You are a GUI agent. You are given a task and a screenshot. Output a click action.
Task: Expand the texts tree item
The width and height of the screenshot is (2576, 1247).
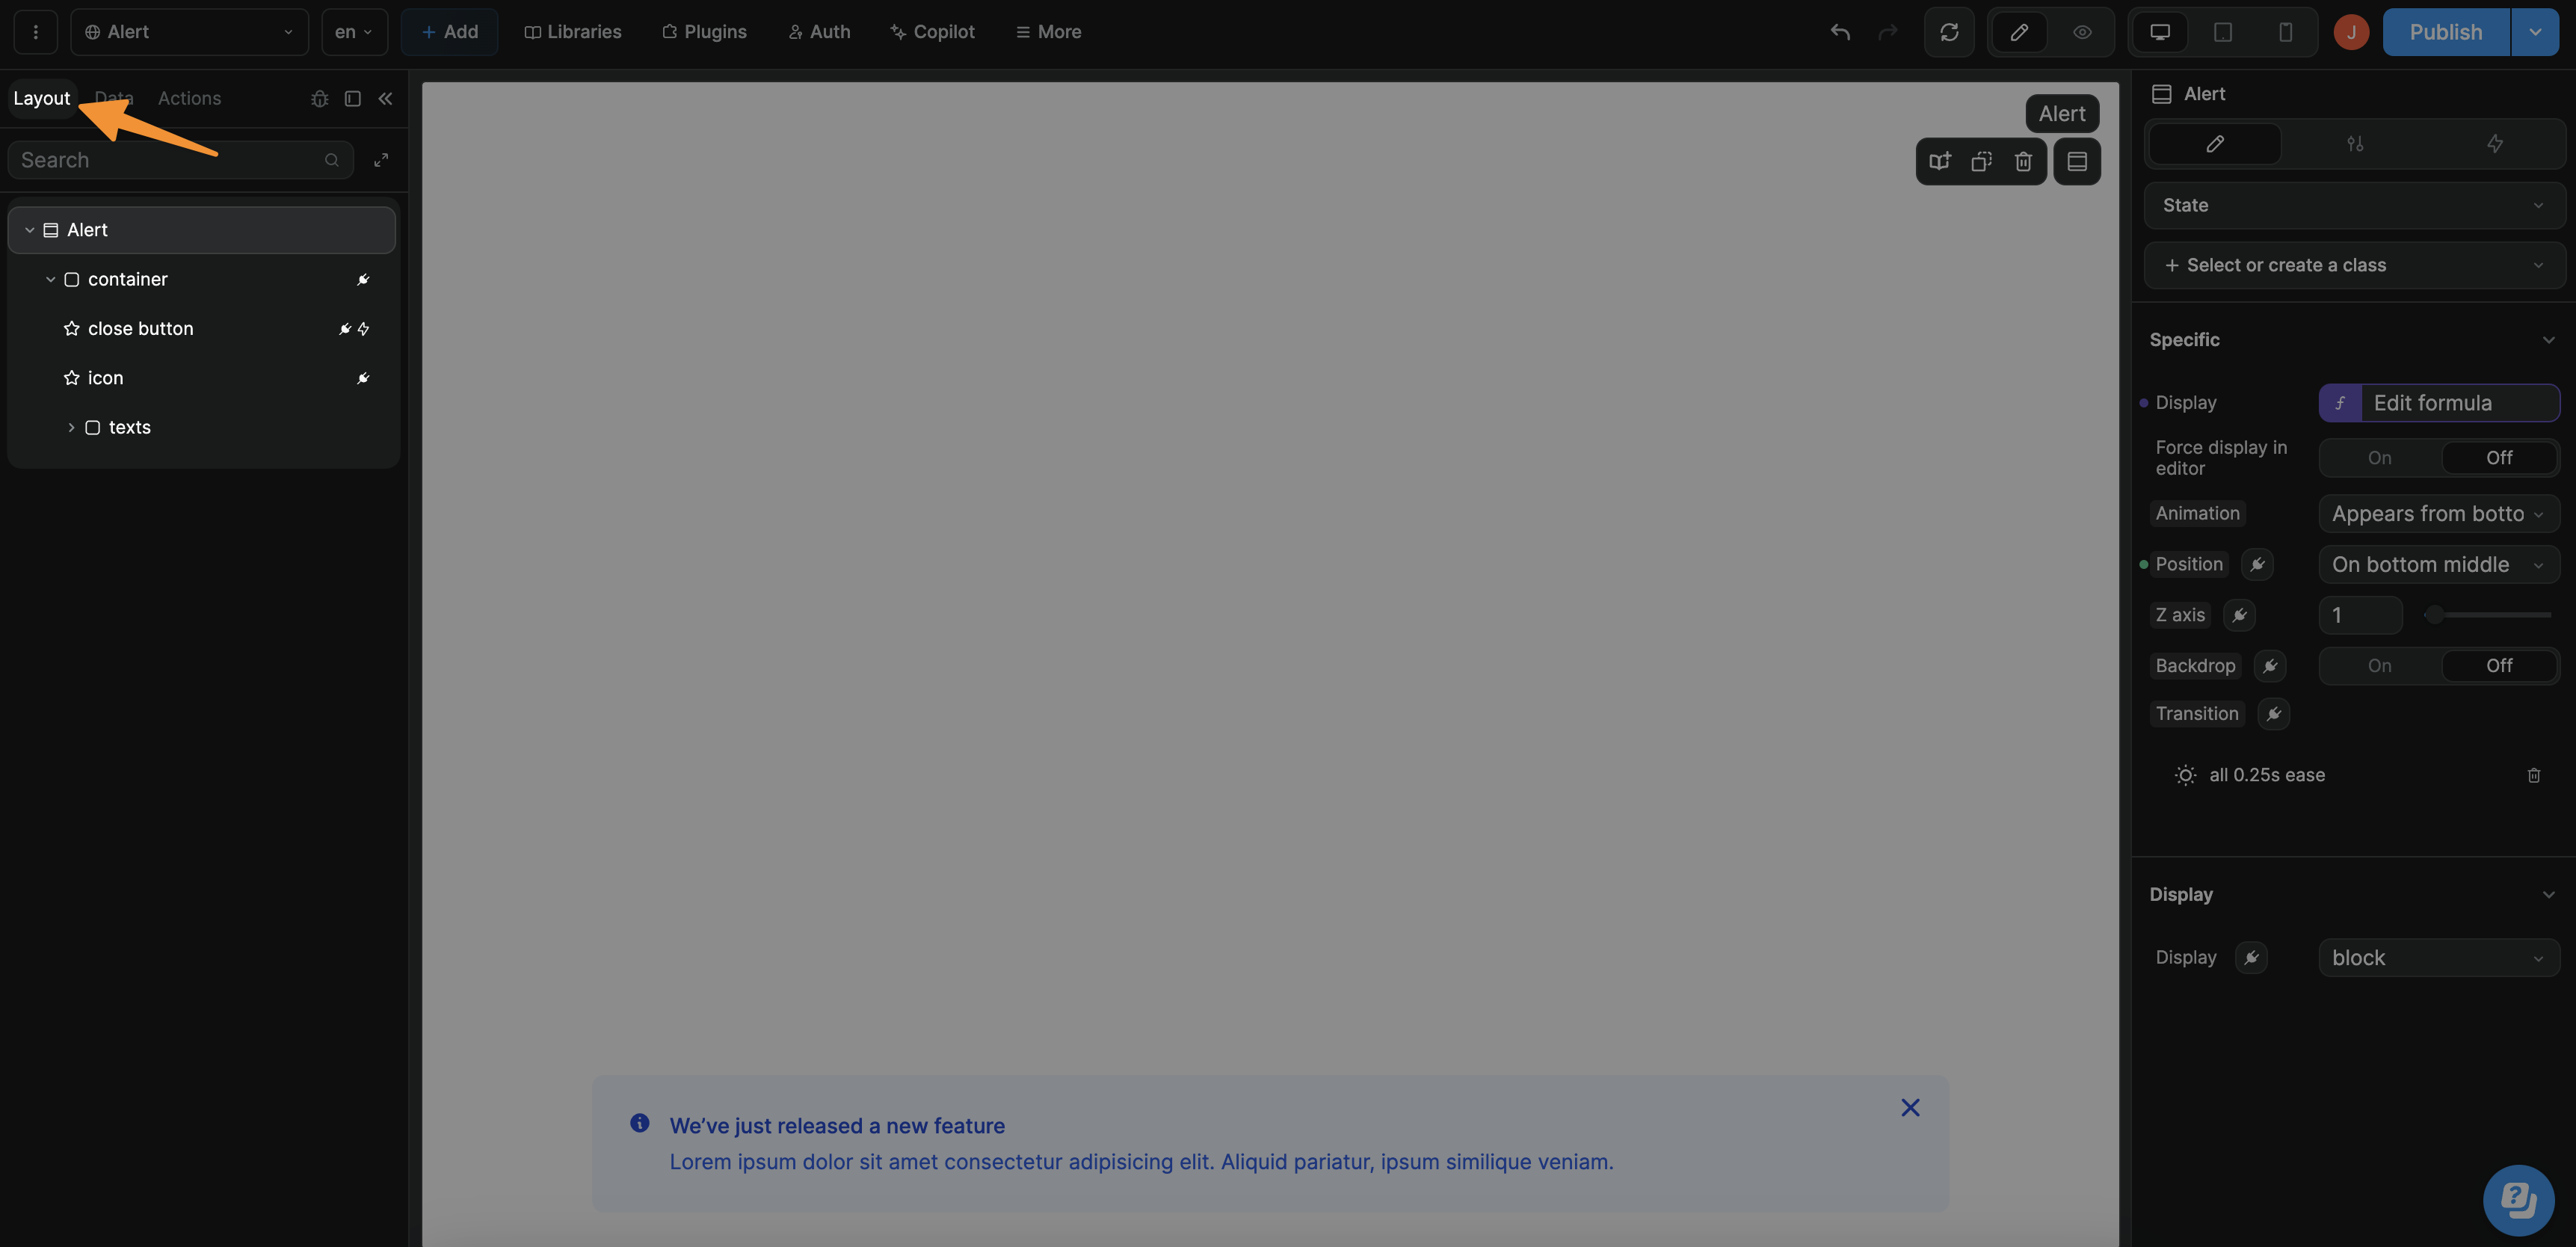pyautogui.click(x=71, y=427)
